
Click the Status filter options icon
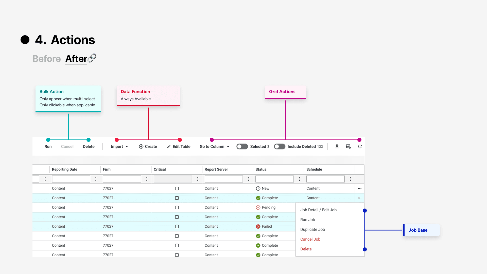pos(300,179)
